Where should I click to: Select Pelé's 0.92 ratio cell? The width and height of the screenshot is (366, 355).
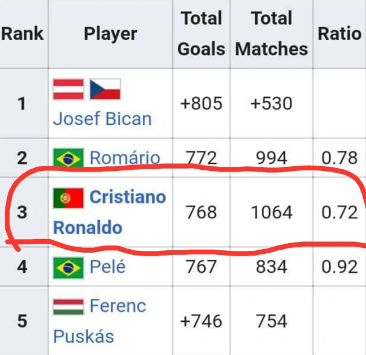click(x=339, y=267)
